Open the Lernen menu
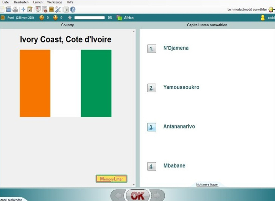 pos(37,2)
